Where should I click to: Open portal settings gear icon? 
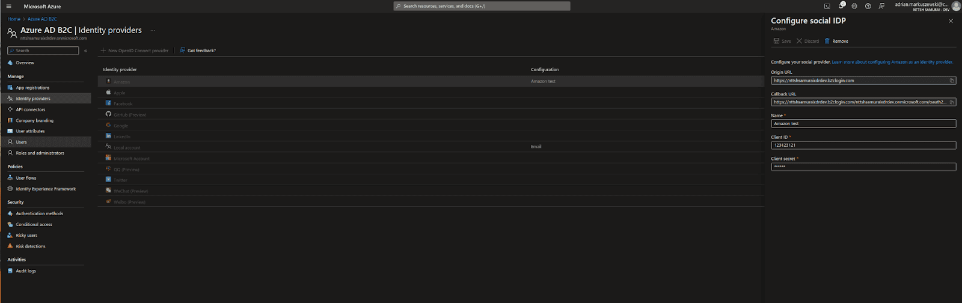click(854, 6)
